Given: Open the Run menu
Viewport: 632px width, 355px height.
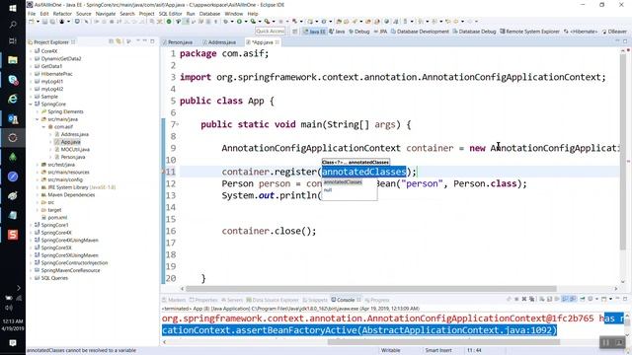Looking at the screenshot, I should 191,14.
